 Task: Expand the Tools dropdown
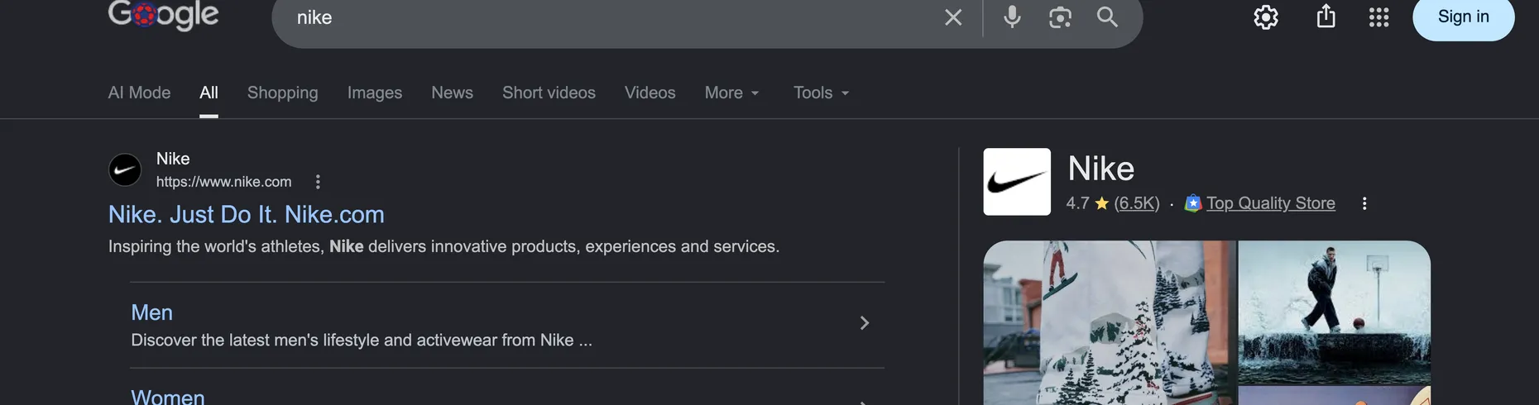click(821, 93)
